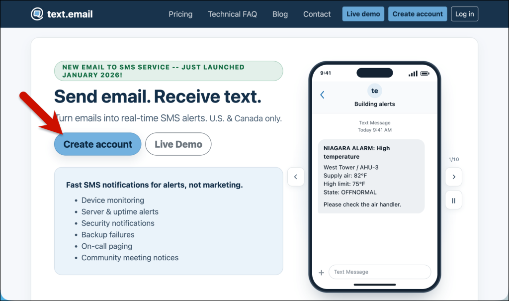The height and width of the screenshot is (301, 509).
Task: Click the Live Demo hero button
Action: point(178,144)
